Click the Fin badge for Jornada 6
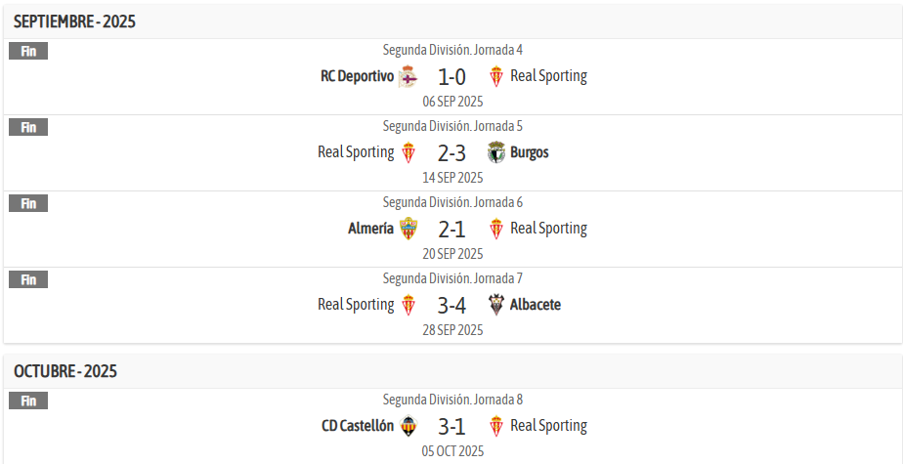The image size is (903, 464). click(28, 204)
